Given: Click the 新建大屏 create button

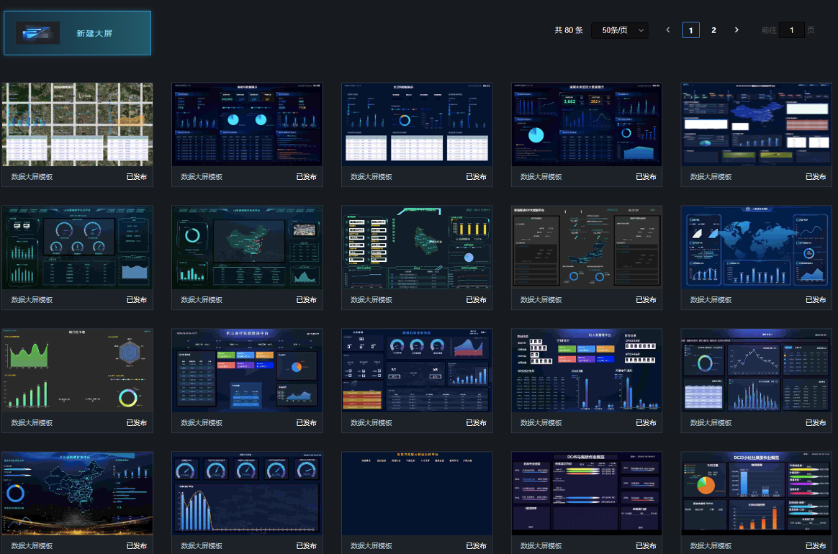Looking at the screenshot, I should coord(78,33).
